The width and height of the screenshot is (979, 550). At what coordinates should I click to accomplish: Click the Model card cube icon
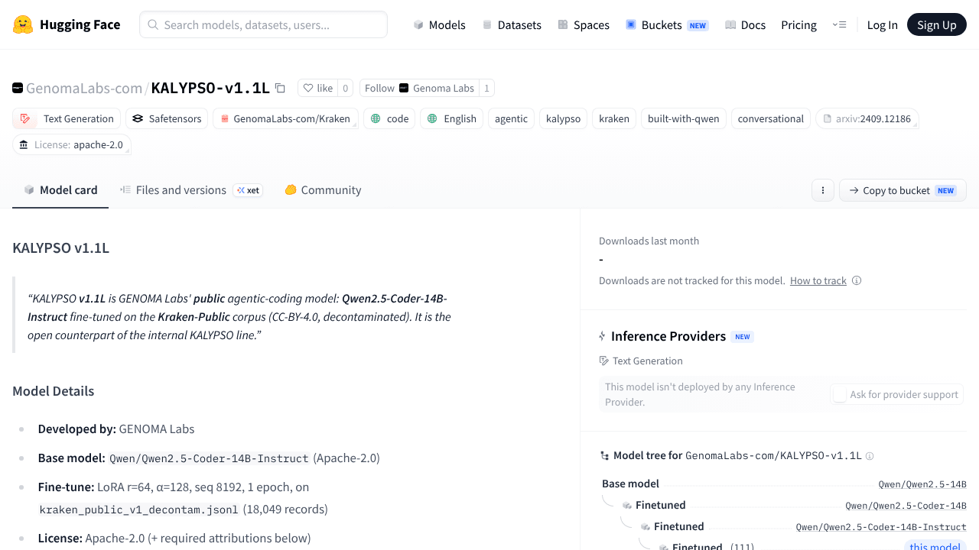point(29,190)
